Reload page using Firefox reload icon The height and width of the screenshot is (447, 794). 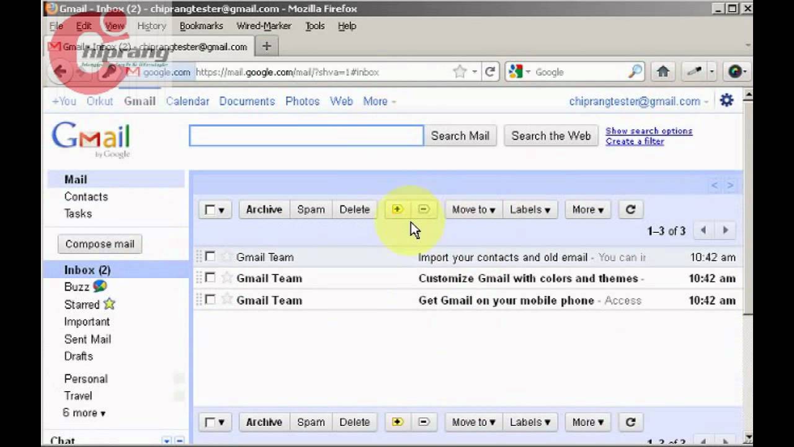[490, 72]
